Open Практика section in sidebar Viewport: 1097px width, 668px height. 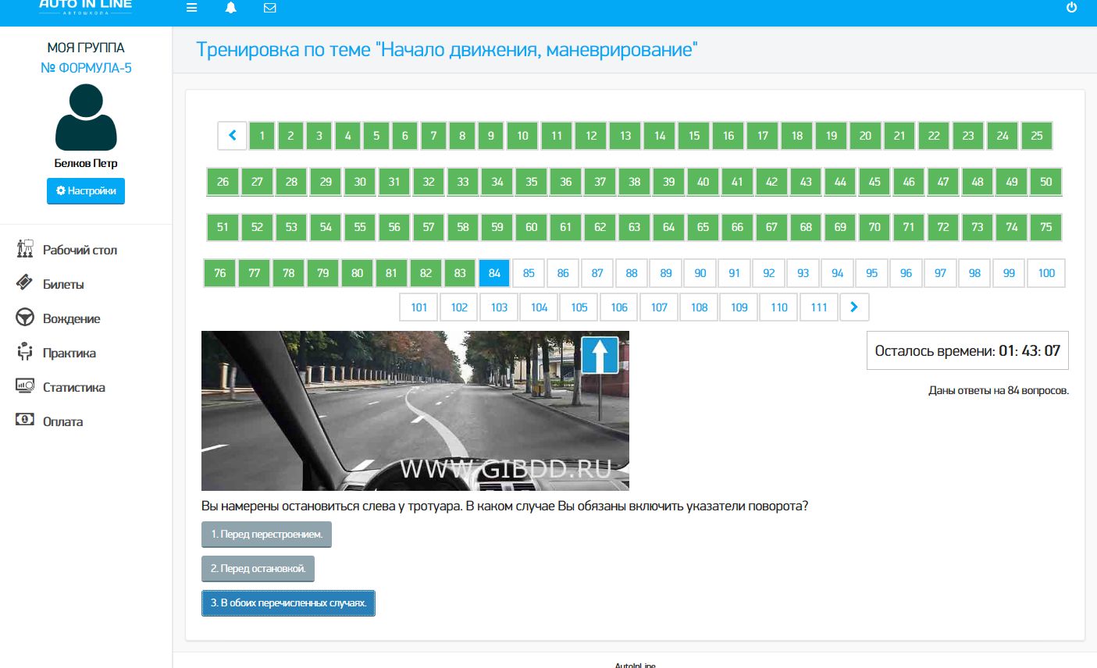coord(69,353)
